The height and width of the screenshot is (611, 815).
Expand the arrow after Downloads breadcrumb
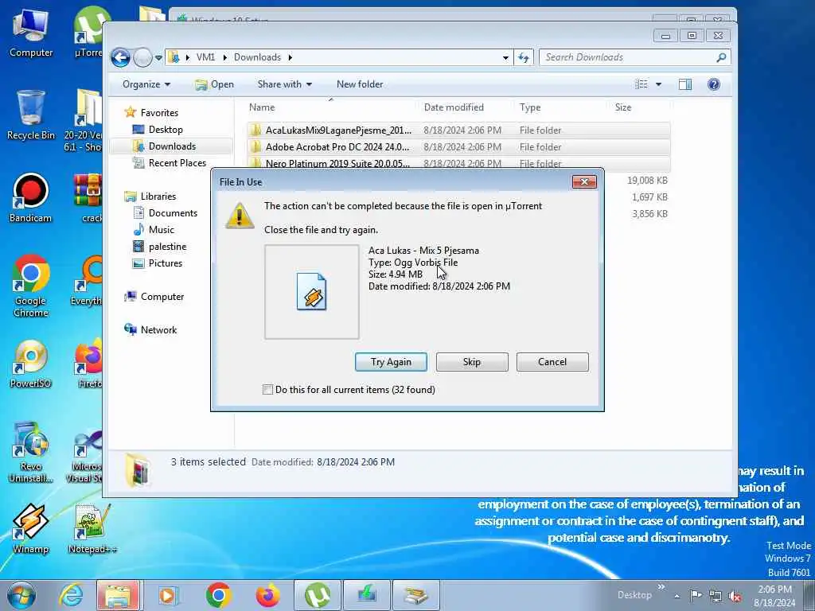click(x=290, y=57)
